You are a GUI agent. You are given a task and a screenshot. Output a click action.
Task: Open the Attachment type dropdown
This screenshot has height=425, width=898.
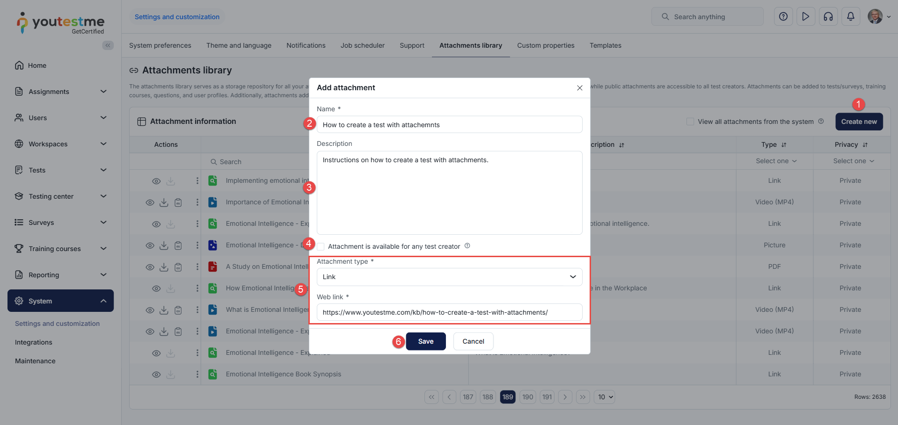click(449, 277)
